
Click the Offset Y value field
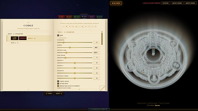tap(96, 68)
